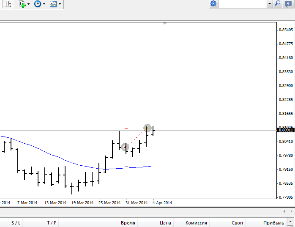Expand the templates dropdown arrow
This screenshot has height=227, width=295.
pos(60,4)
